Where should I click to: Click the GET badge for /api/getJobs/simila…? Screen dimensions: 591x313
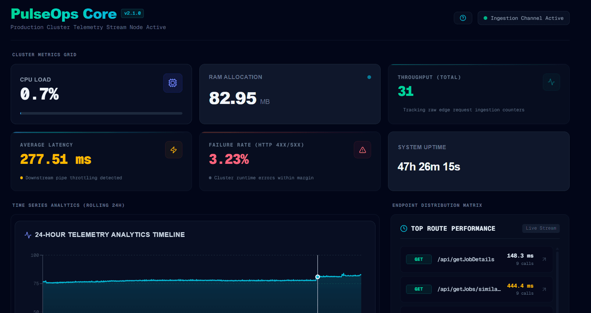pos(419,289)
